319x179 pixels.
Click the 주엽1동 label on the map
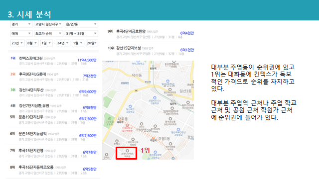point(164,139)
